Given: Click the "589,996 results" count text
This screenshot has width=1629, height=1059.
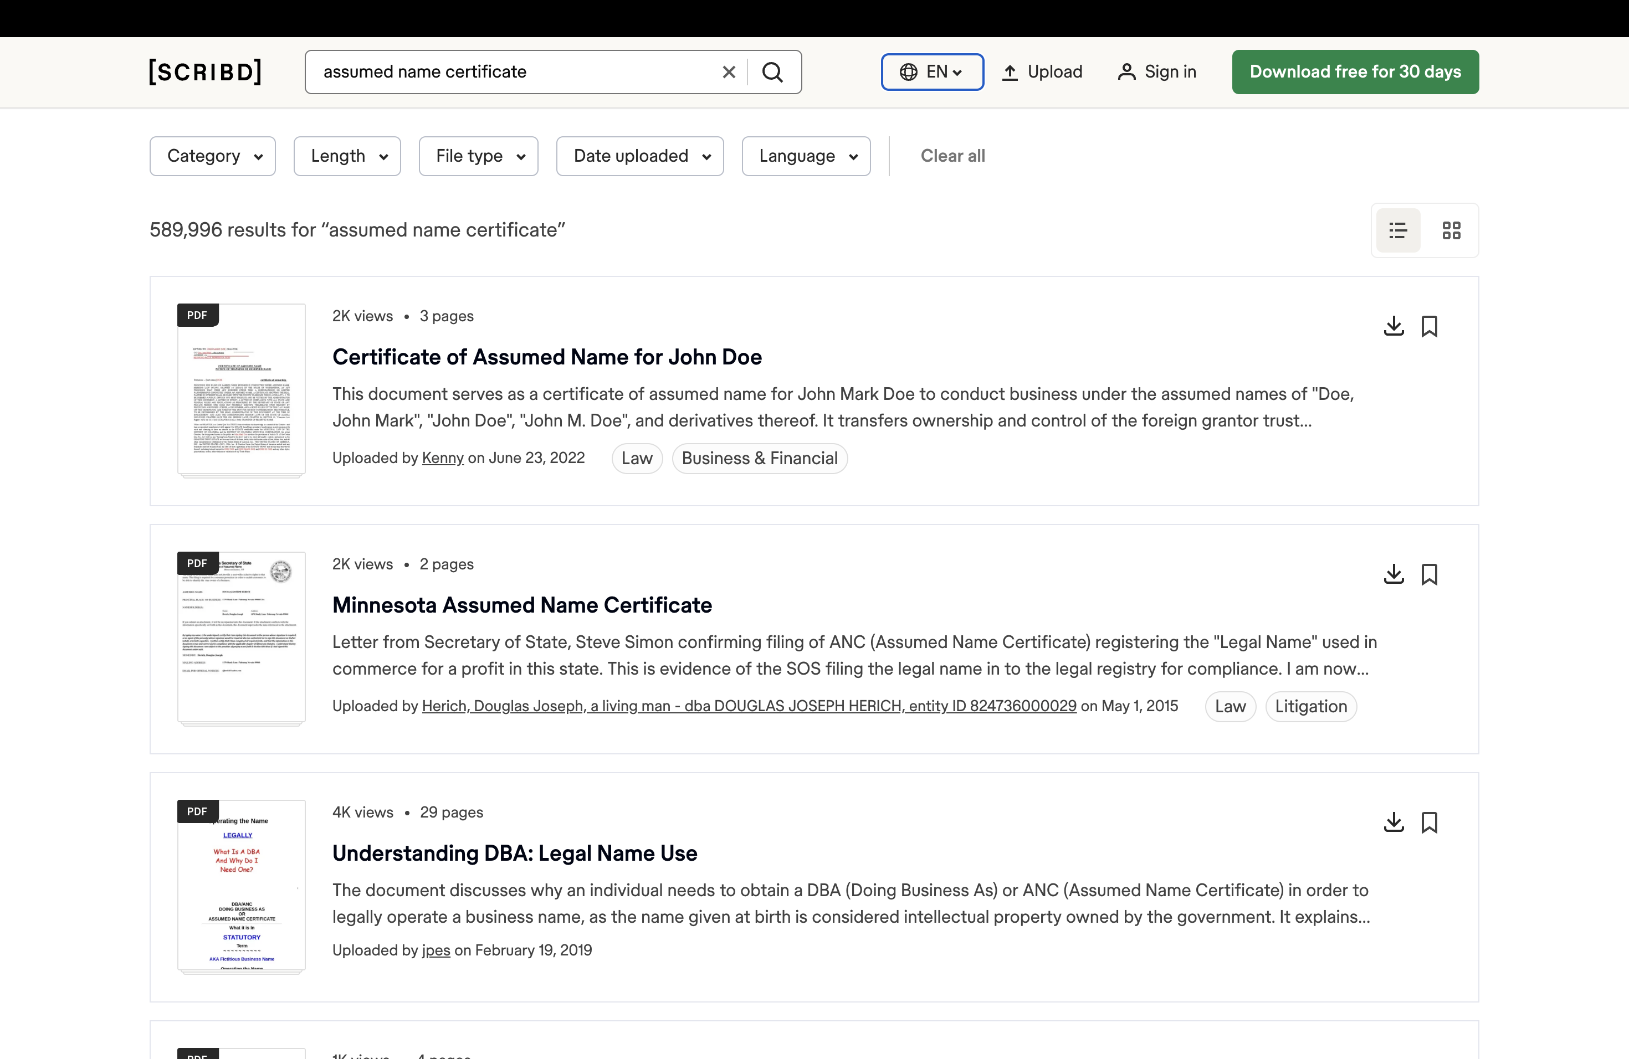Looking at the screenshot, I should click(x=357, y=230).
